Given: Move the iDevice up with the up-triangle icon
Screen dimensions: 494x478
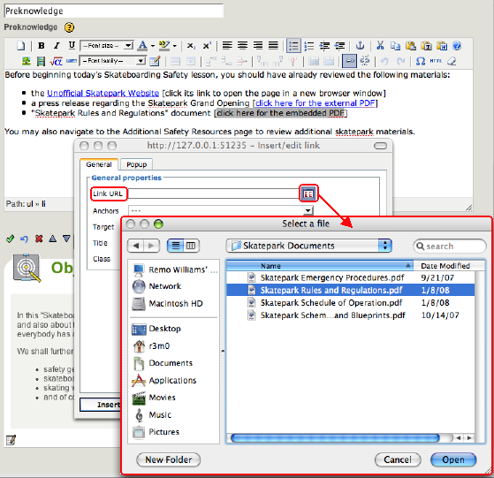Looking at the screenshot, I should tap(53, 239).
